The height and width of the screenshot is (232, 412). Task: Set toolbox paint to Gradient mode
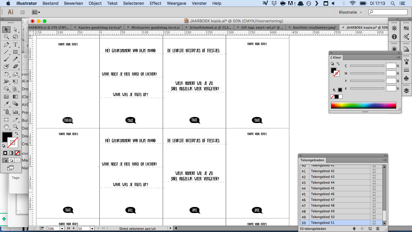(11, 153)
